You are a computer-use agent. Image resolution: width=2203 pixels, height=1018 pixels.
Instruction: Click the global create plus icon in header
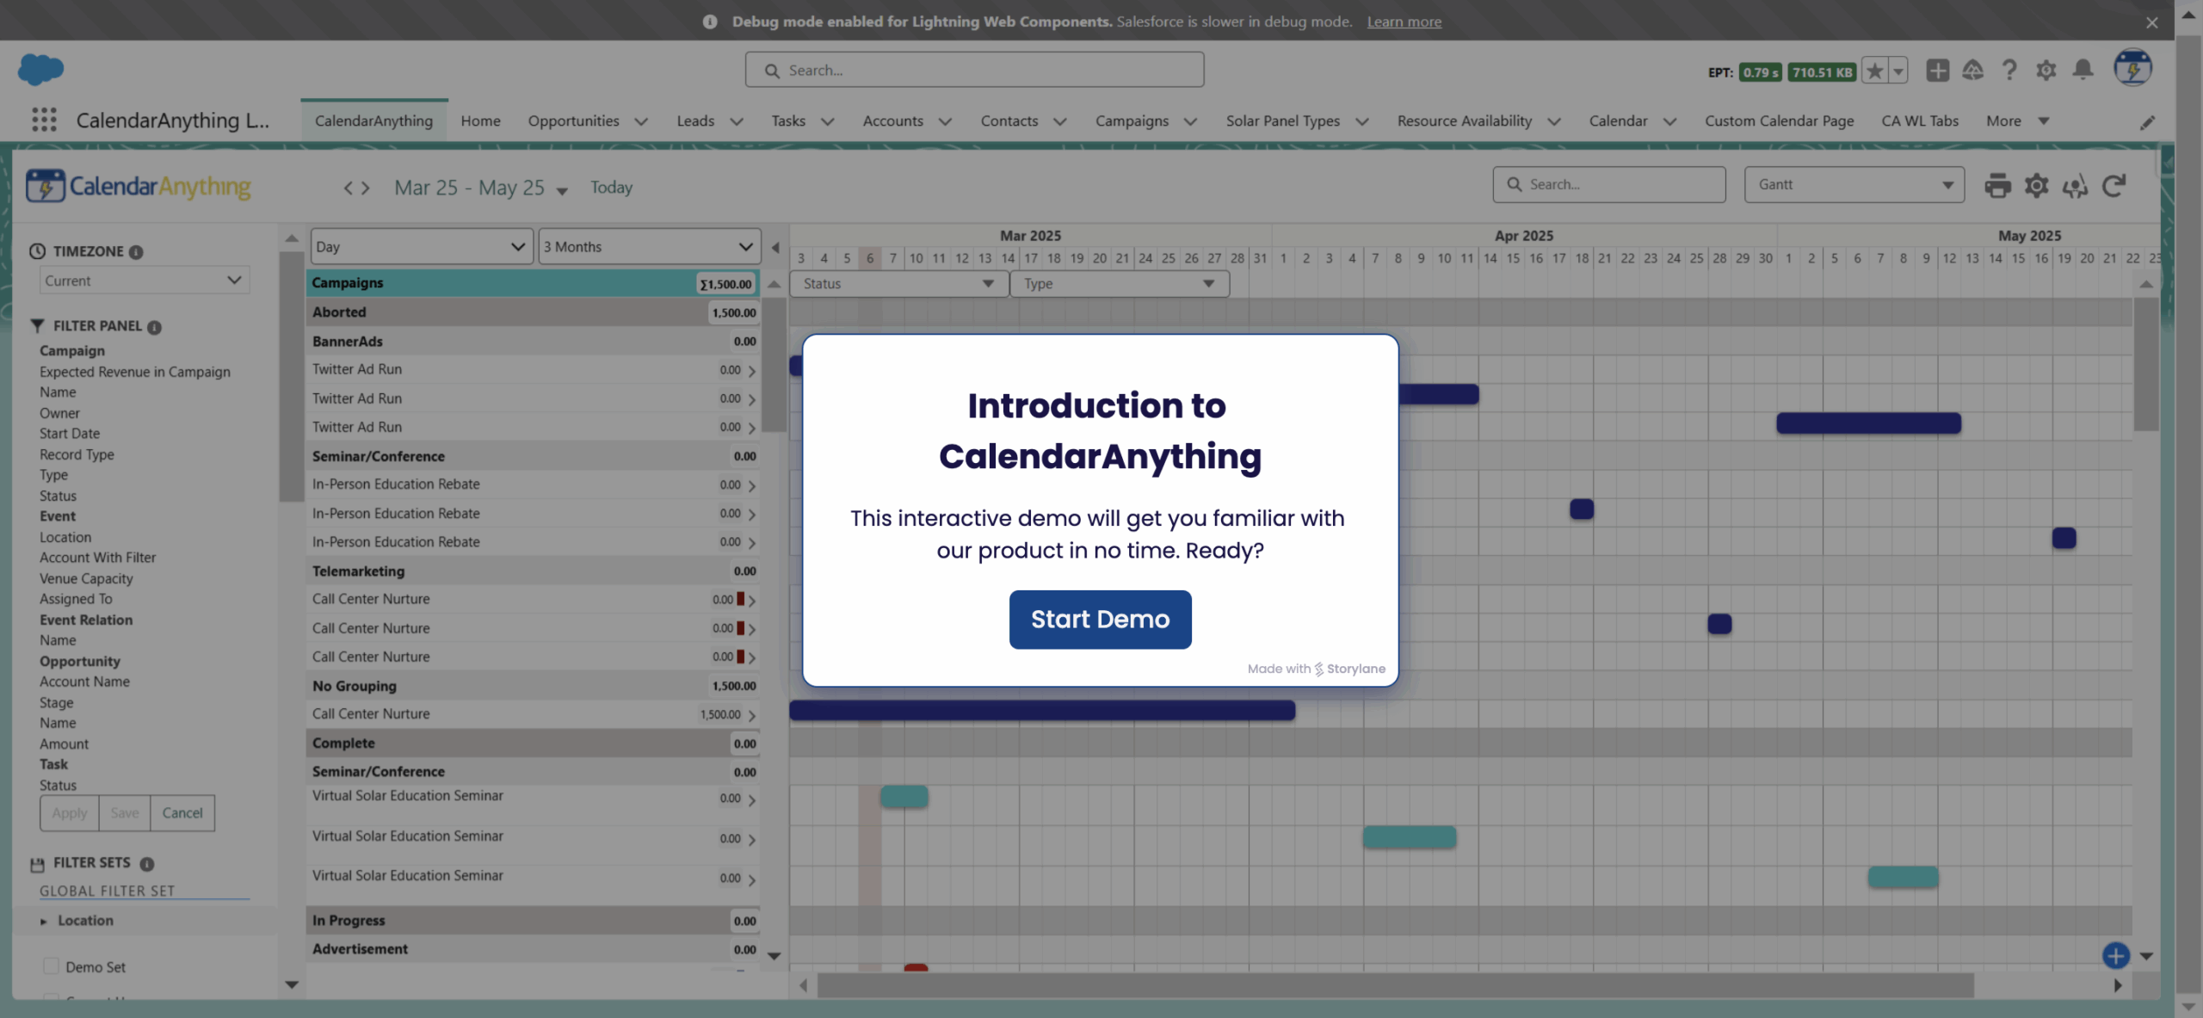[1937, 70]
